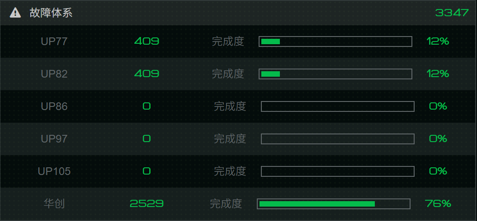Select the UP97 row label
This screenshot has width=477, height=221.
(x=54, y=139)
